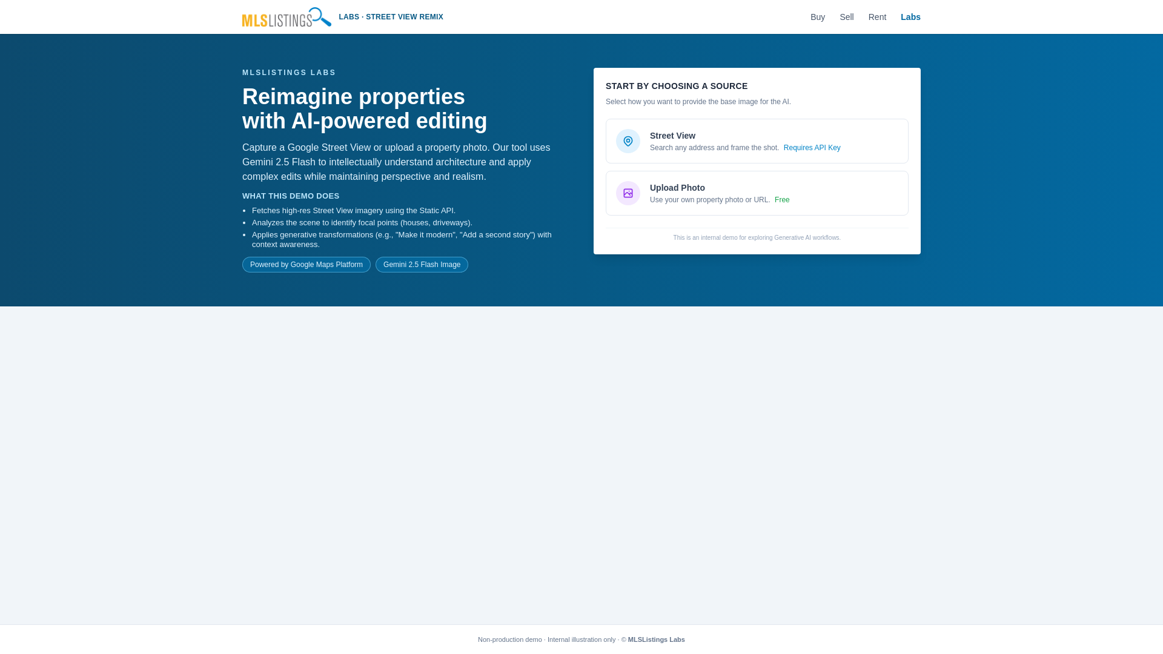Screen dimensions: 1163x654
Task: Click the Upload Photo image icon
Action: [628, 193]
